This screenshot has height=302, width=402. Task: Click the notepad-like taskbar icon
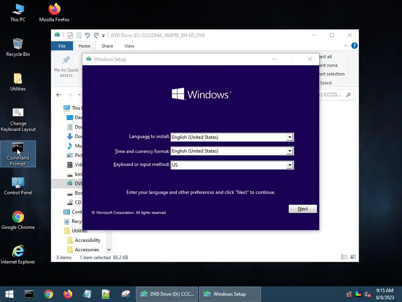pos(87,294)
